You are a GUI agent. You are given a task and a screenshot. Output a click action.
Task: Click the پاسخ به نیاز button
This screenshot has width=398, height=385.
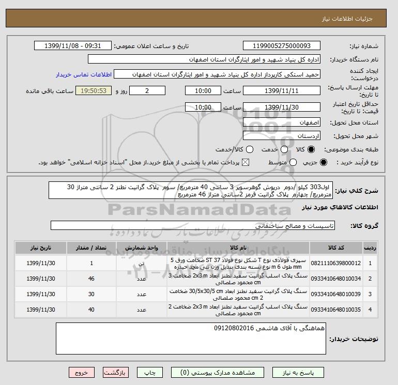point(298,373)
